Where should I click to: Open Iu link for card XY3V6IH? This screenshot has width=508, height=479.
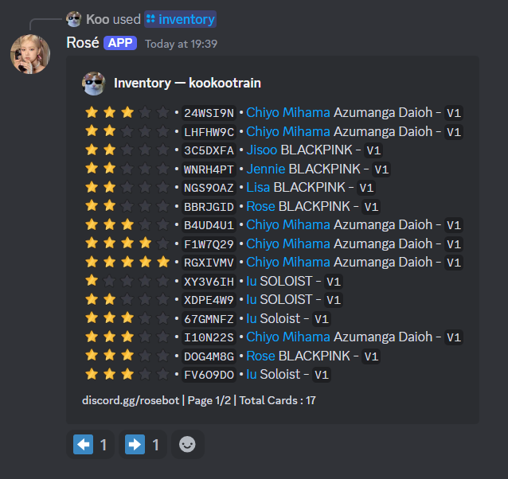(252, 281)
